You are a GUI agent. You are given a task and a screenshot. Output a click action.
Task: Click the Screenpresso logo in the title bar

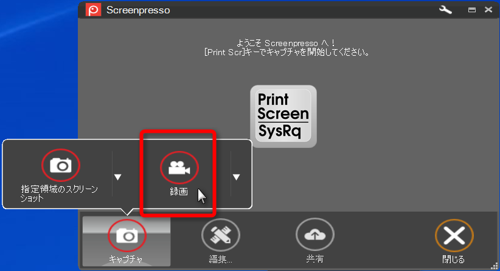click(92, 10)
